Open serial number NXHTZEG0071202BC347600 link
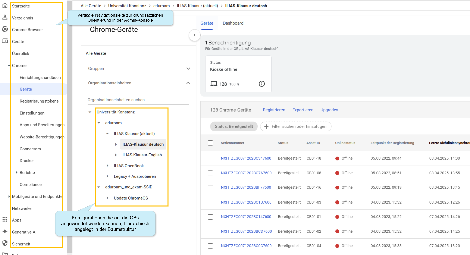Viewport: 470px width, 255px height. tap(246, 158)
